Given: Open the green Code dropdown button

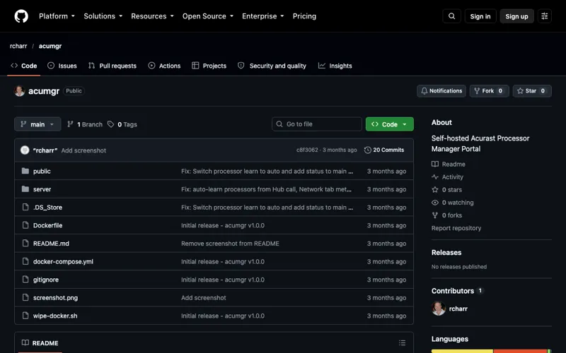Looking at the screenshot, I should (390, 124).
